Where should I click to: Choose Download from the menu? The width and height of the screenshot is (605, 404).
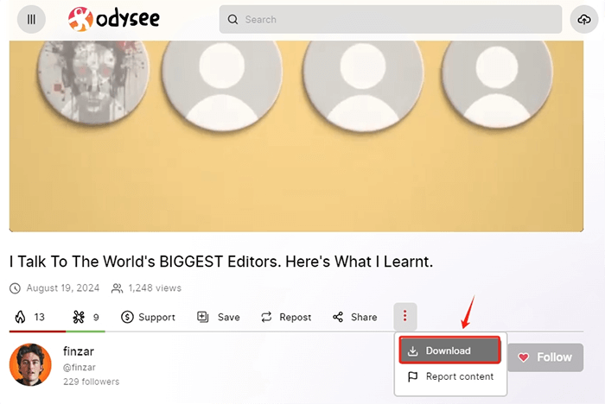[450, 350]
